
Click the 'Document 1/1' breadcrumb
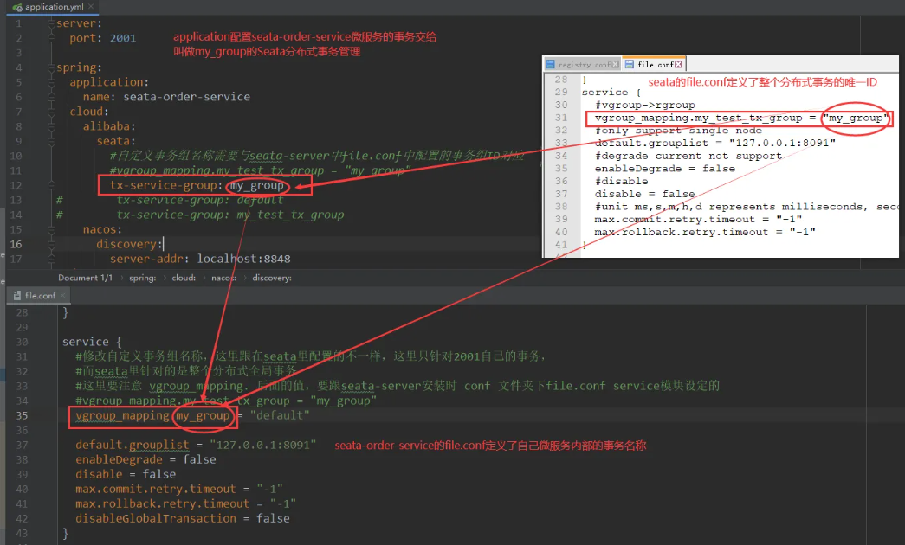click(86, 278)
